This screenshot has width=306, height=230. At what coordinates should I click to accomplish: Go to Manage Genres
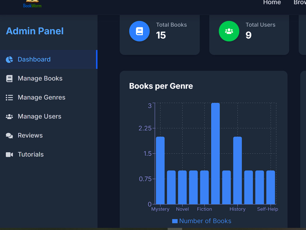49,98
